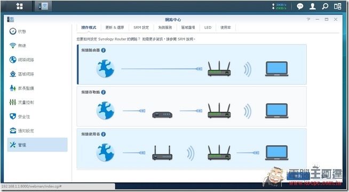Viewport: 349px width, 192px height.
Task: Open the 網際網路 internet section
Action: (37, 60)
